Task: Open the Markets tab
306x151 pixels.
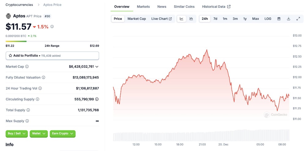Action: [143, 7]
